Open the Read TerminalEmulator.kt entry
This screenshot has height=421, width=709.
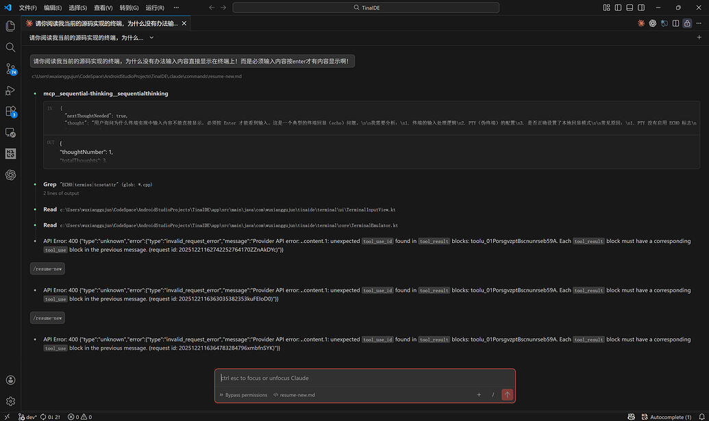pos(221,225)
